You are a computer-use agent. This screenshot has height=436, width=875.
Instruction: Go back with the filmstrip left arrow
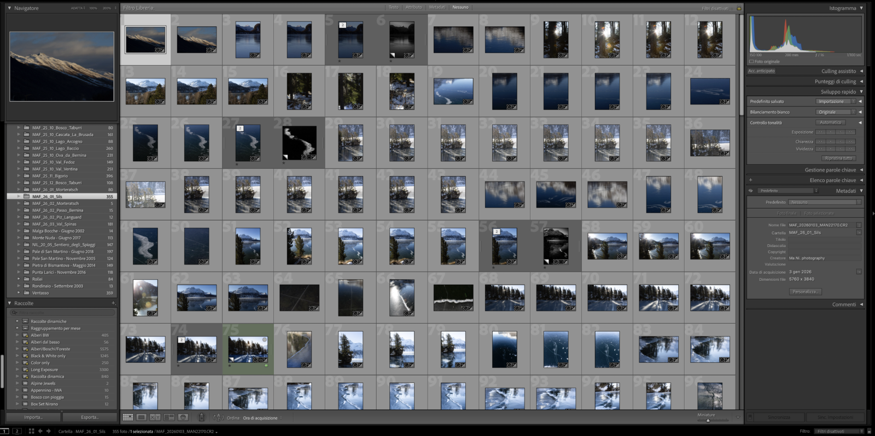(x=40, y=431)
